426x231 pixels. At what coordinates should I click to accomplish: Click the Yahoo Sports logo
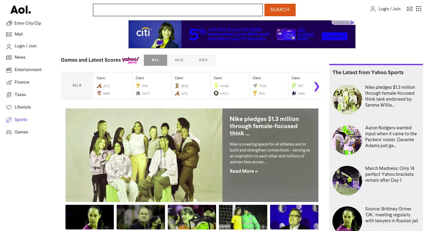[130, 60]
